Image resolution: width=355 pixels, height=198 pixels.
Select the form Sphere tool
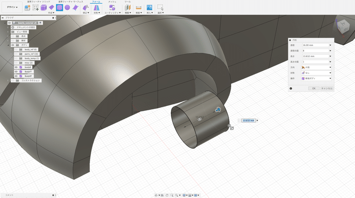(x=67, y=8)
